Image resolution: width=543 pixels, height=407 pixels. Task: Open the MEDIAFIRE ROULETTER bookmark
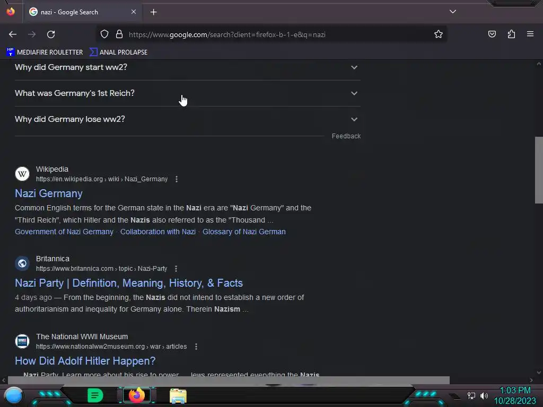click(45, 52)
